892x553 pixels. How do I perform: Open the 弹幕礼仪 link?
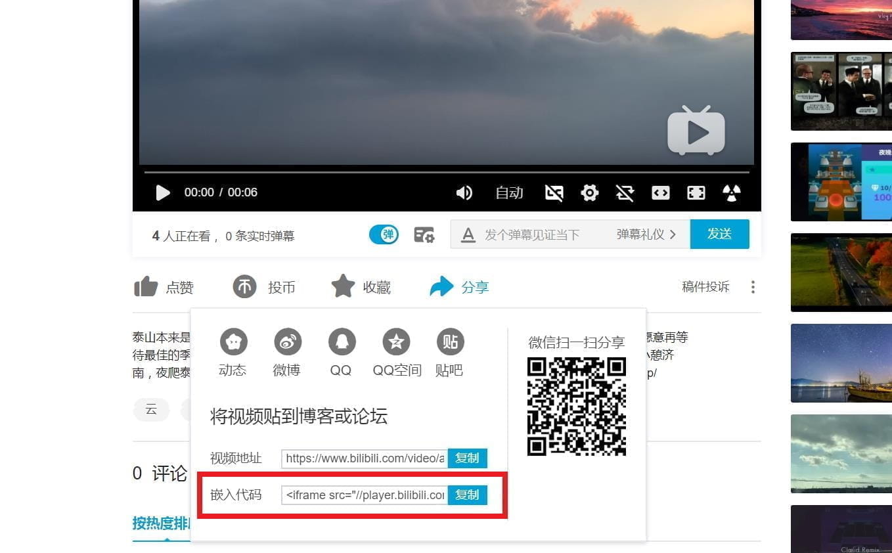tap(646, 234)
